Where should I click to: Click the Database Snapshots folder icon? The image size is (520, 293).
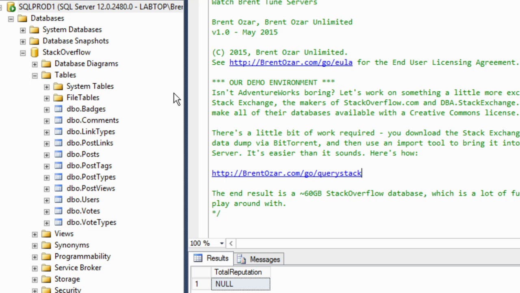coord(35,41)
